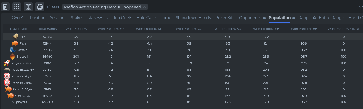Viewport: 363px width, 109px height.
Task: Click the poker chip help icon
Action: pyautogui.click(x=40, y=7)
